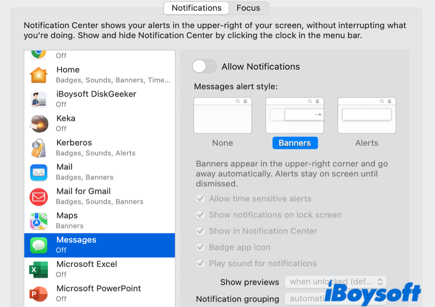Select the None alert style thumbnail
The width and height of the screenshot is (435, 307).
(x=223, y=115)
